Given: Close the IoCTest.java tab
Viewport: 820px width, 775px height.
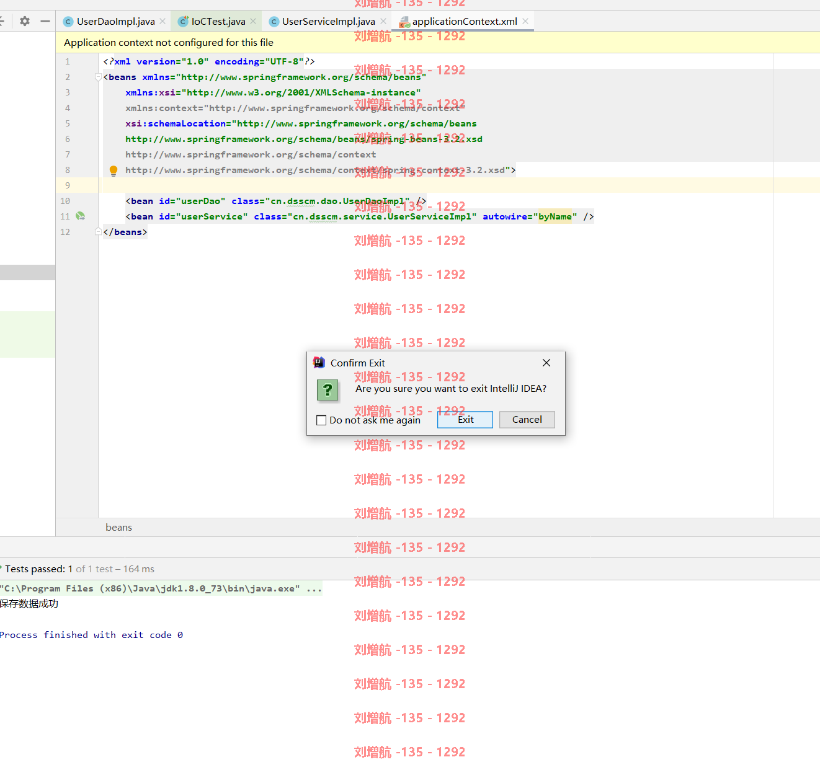Looking at the screenshot, I should (253, 21).
